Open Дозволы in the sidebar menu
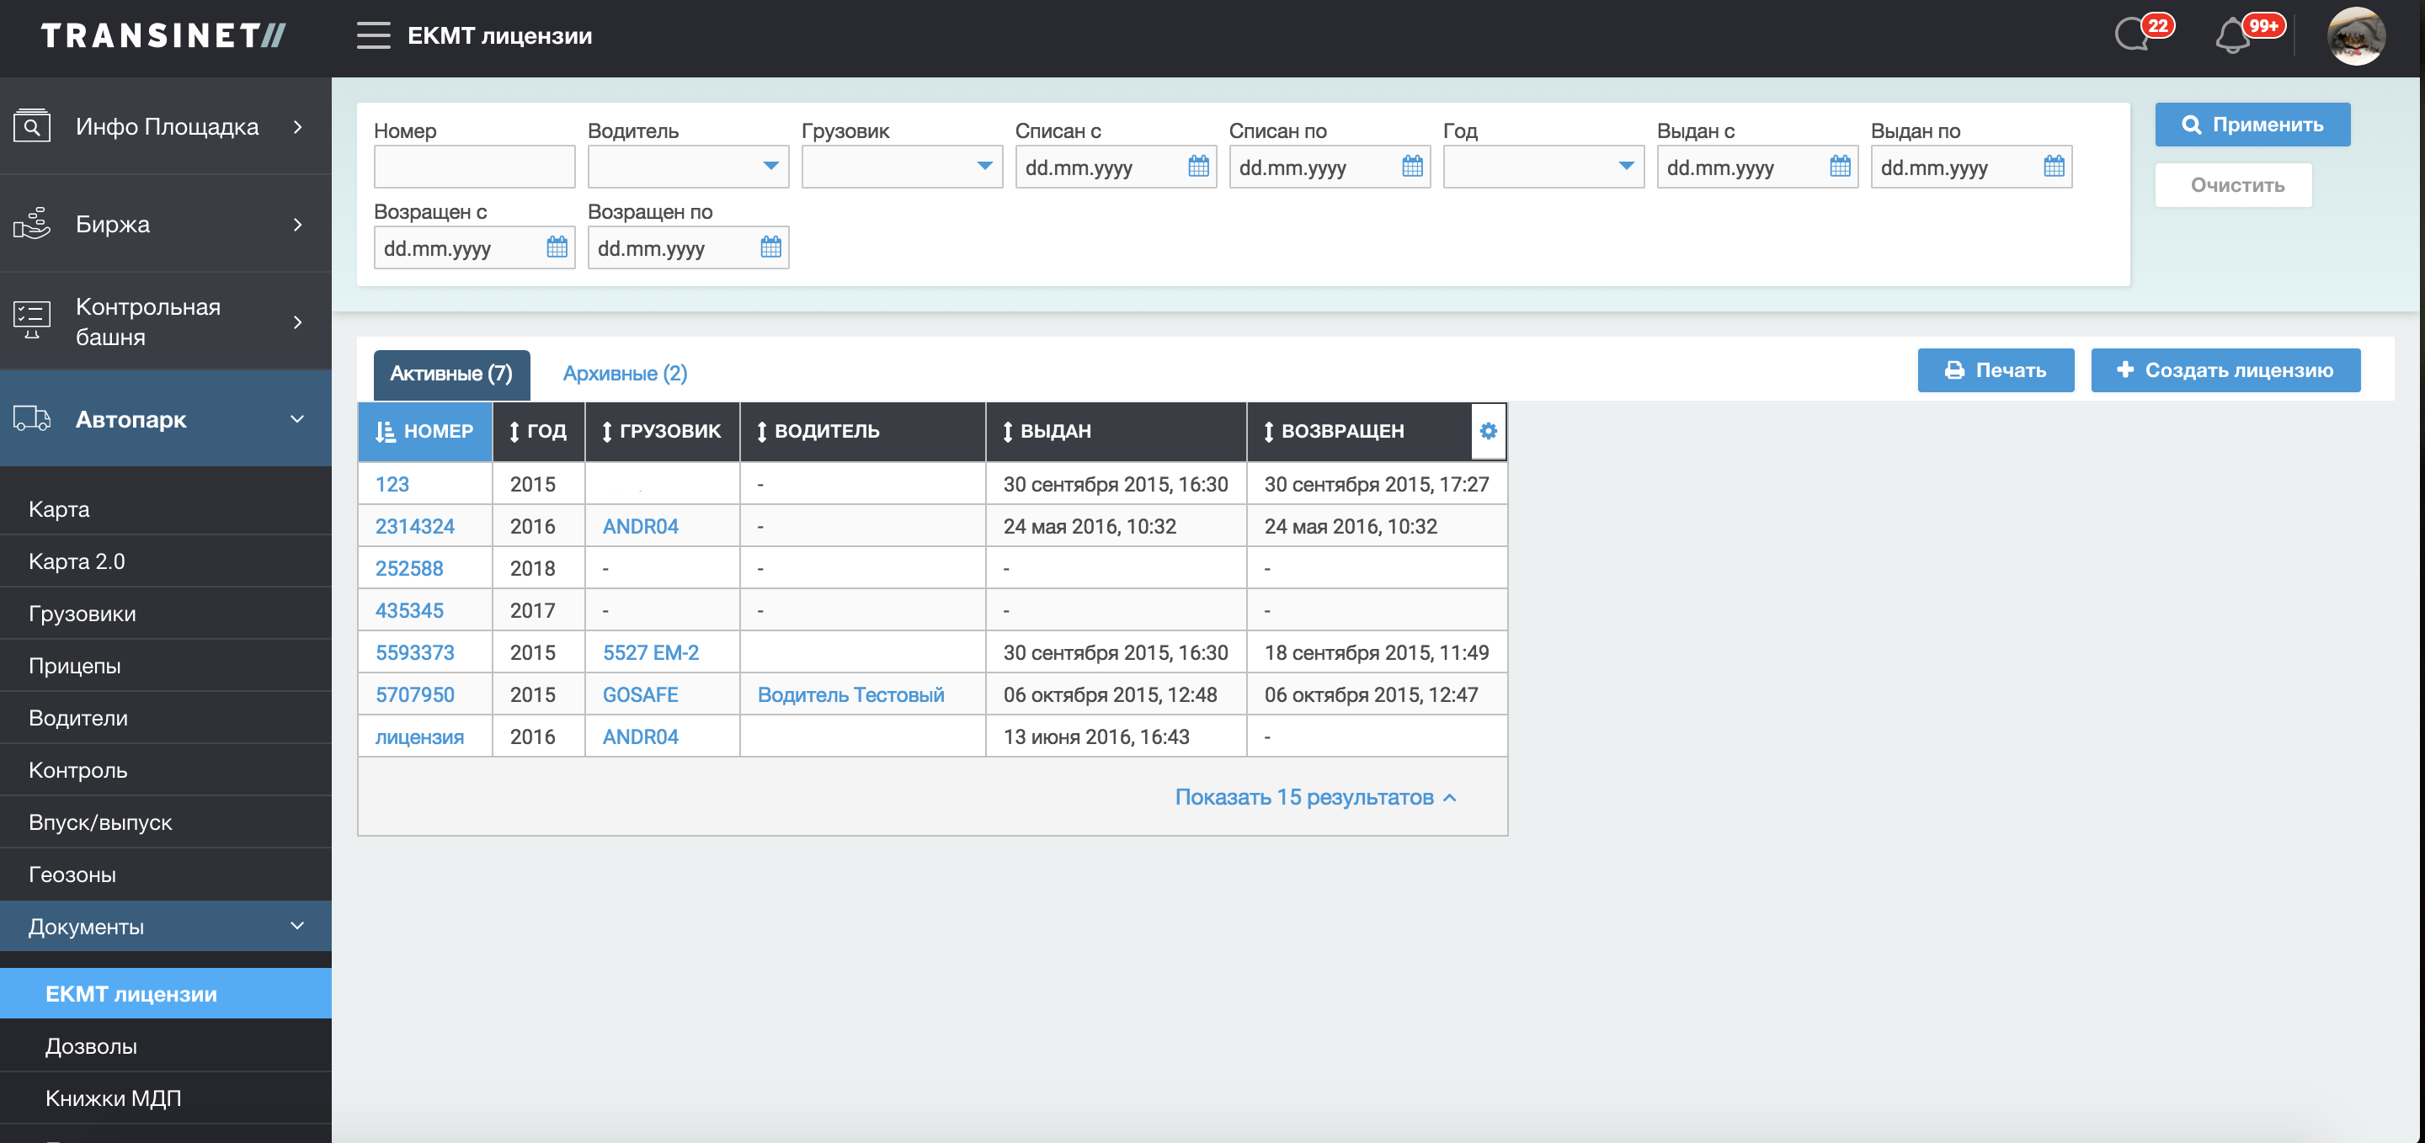 tap(90, 1046)
